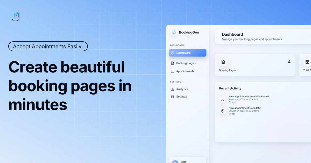
Task: Click the "BookingGen" brand name in the sidebar
Action: coord(189,32)
